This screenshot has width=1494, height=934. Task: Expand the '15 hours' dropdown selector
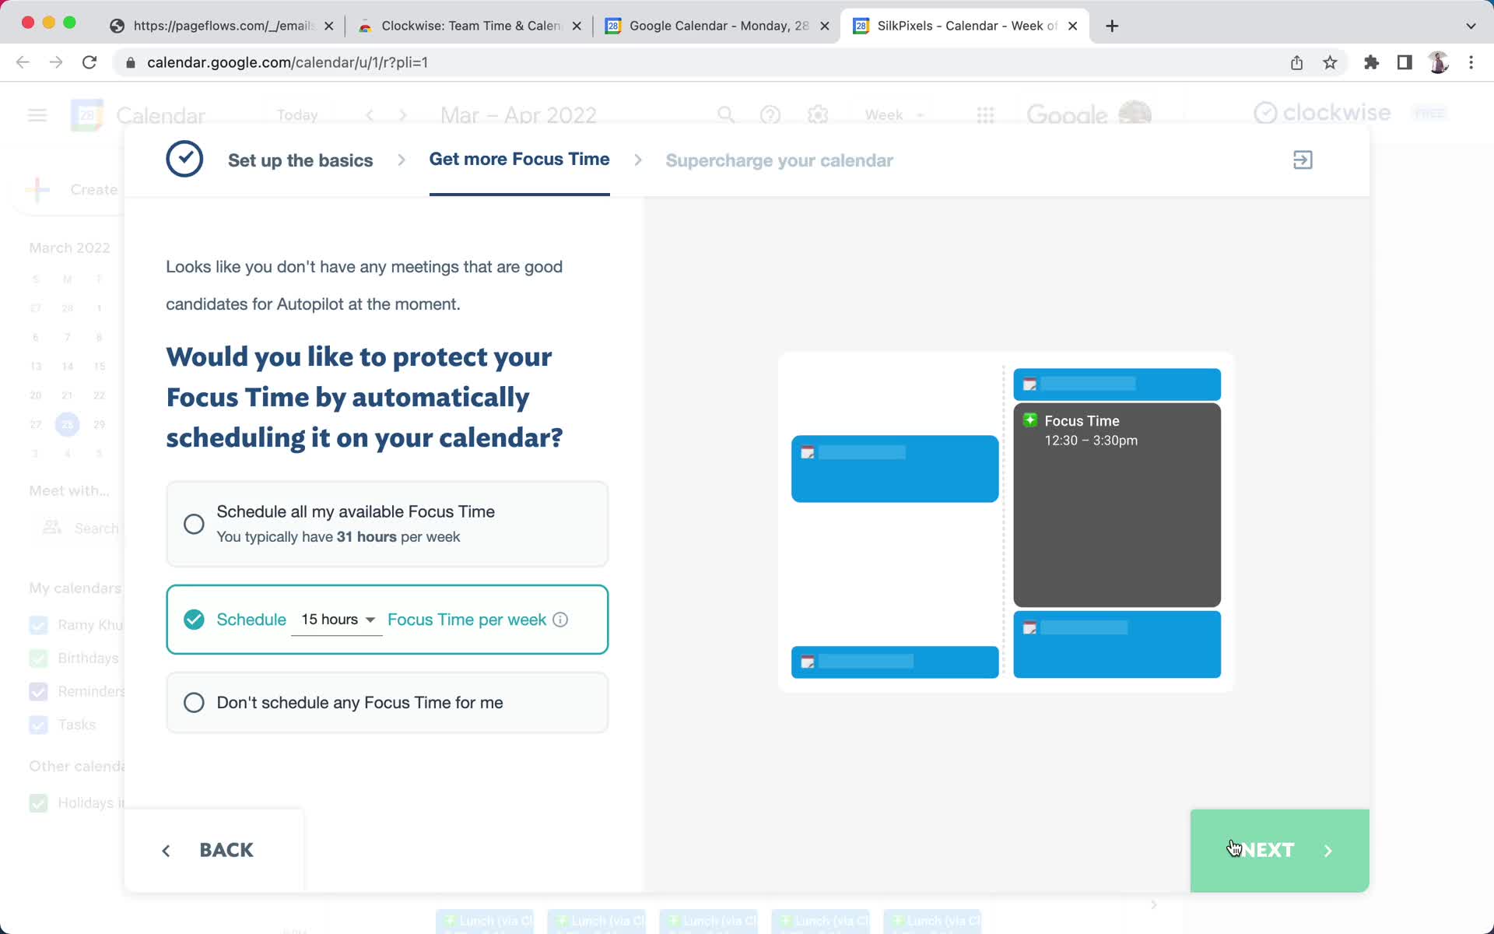337,620
